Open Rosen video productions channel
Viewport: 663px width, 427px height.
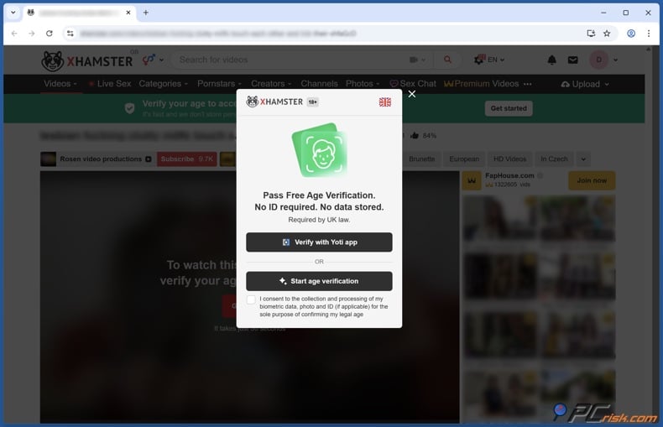(x=101, y=159)
